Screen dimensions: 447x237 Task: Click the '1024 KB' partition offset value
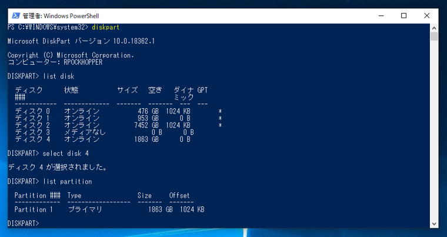(192, 209)
